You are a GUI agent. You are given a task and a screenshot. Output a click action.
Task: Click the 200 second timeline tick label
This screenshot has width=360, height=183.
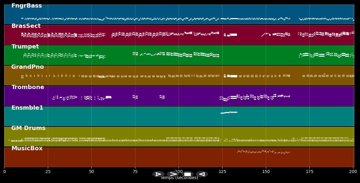[353, 172]
